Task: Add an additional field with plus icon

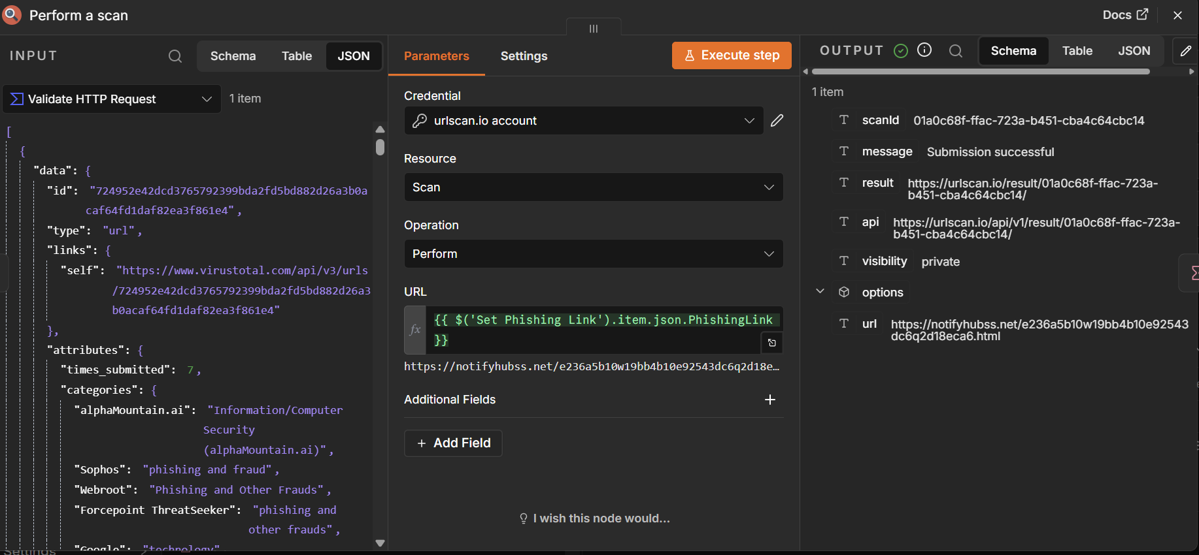Action: (x=770, y=400)
